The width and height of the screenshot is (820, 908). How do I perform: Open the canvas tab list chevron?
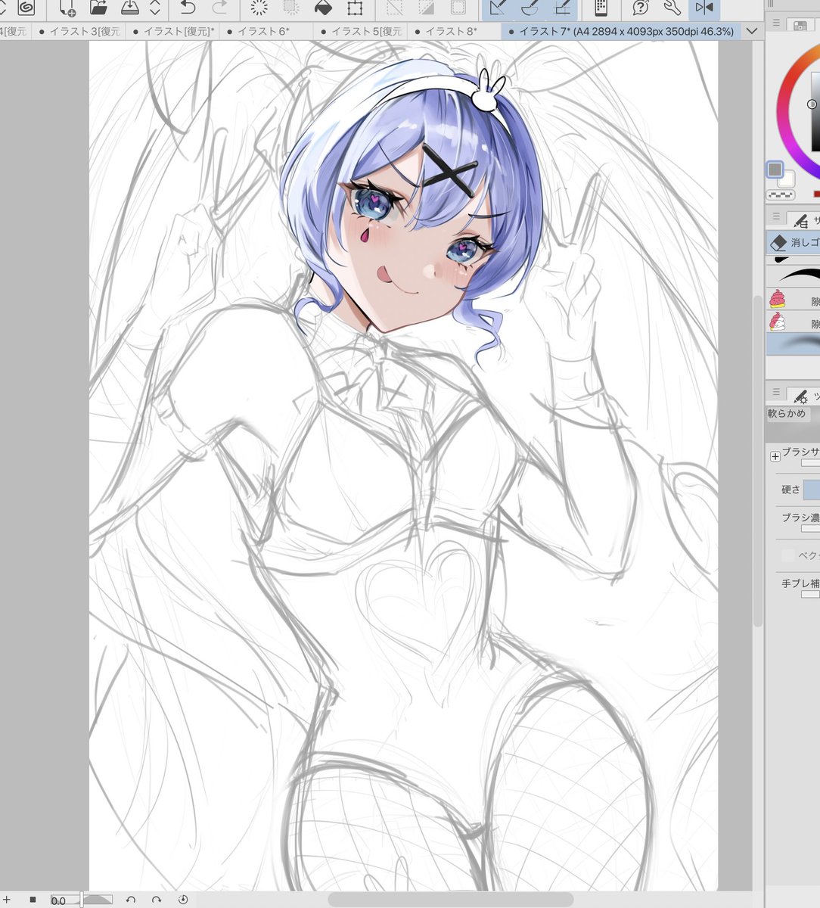pos(751,31)
